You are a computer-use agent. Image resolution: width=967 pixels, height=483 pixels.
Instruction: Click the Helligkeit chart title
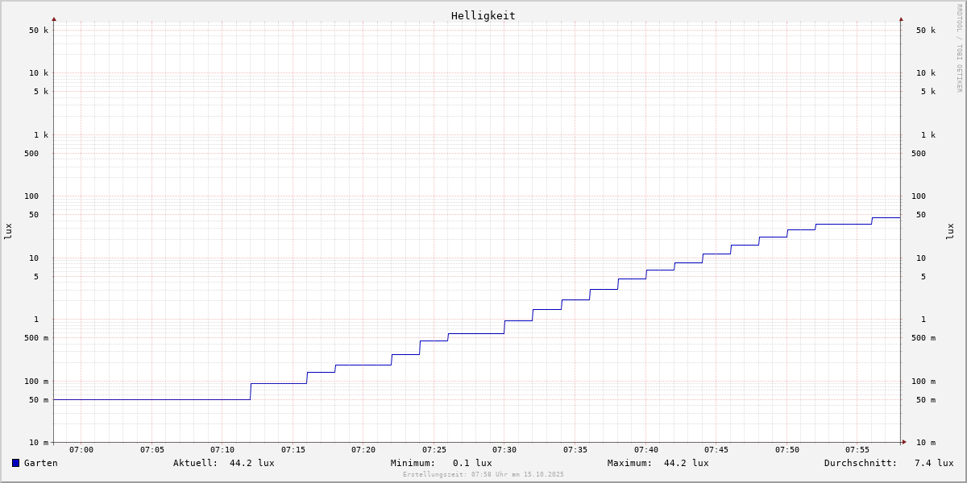coord(483,15)
